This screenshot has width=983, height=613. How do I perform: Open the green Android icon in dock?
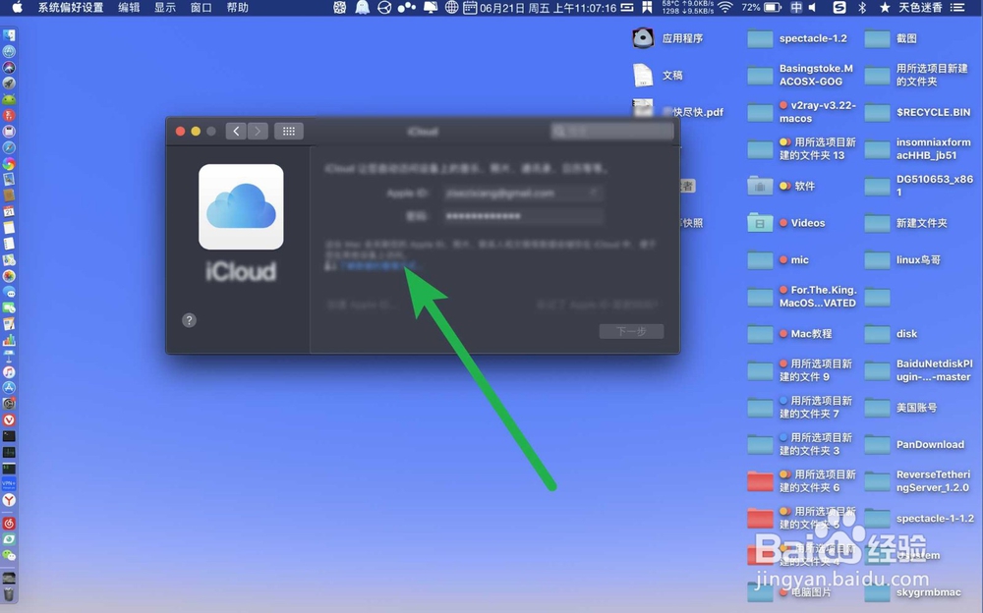point(9,99)
